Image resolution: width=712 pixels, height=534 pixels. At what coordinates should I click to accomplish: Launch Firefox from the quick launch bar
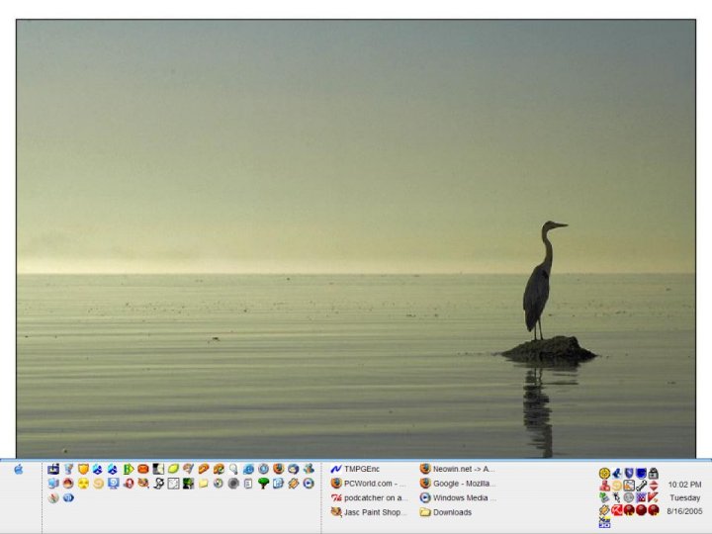tap(278, 469)
